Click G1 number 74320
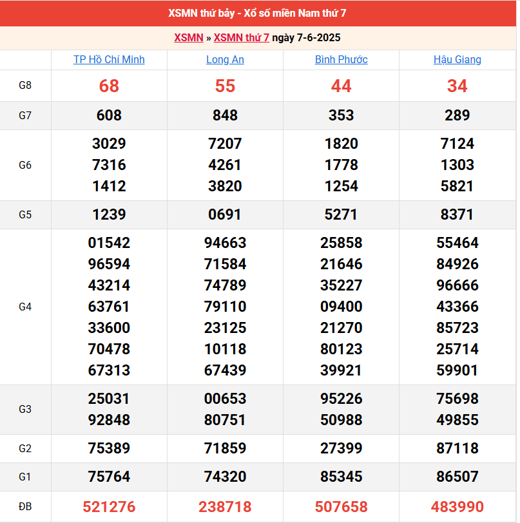Viewport: 520px width, 523px height. tap(225, 477)
